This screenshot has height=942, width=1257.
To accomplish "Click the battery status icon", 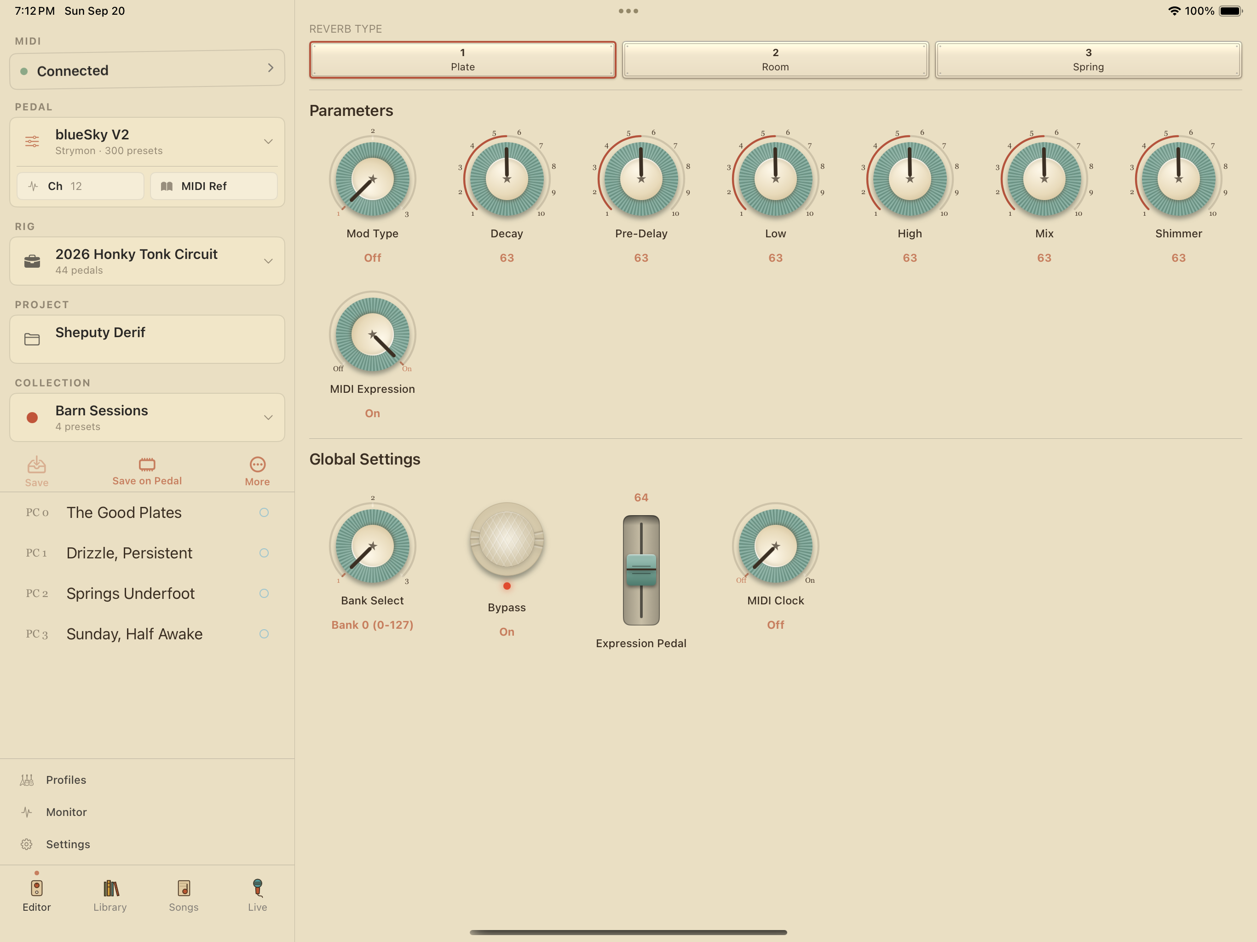I will pyautogui.click(x=1231, y=11).
